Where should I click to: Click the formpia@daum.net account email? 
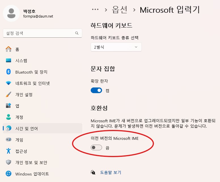(x=38, y=16)
